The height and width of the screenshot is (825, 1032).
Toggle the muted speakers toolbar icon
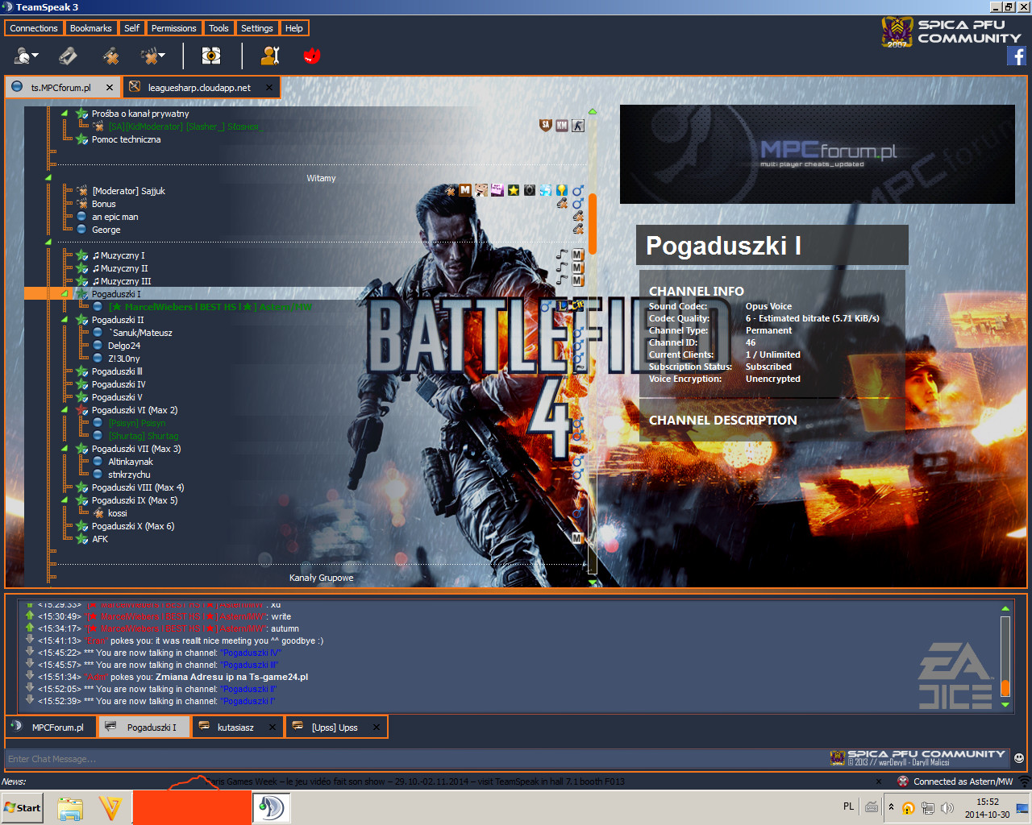[x=148, y=56]
